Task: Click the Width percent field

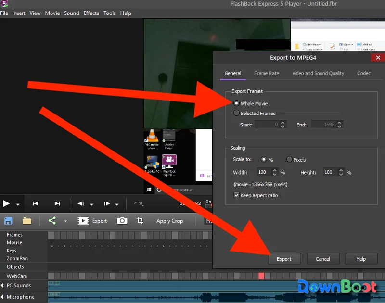Action: [x=264, y=172]
